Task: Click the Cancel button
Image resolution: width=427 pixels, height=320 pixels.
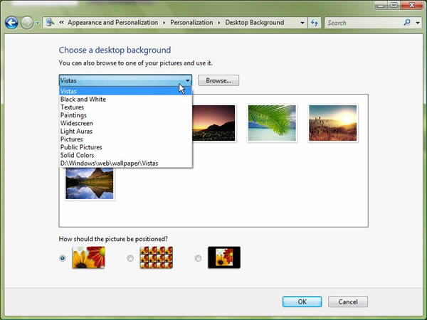Action: tap(348, 302)
